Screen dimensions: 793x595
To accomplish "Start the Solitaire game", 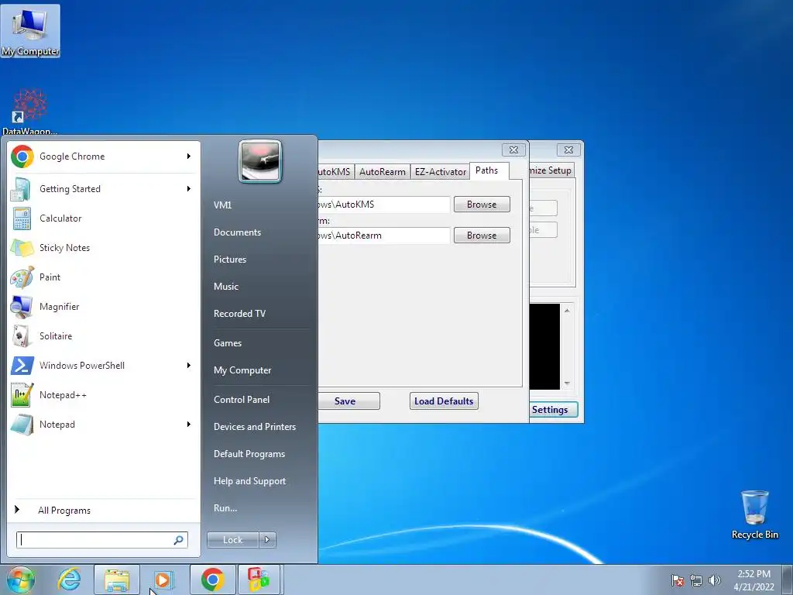I will point(103,336).
